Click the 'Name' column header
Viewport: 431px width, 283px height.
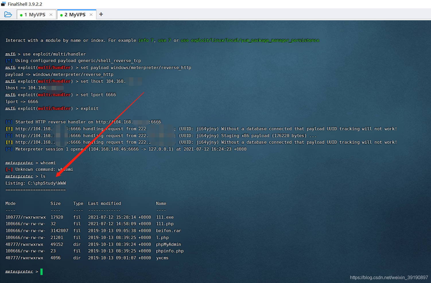[x=161, y=203]
